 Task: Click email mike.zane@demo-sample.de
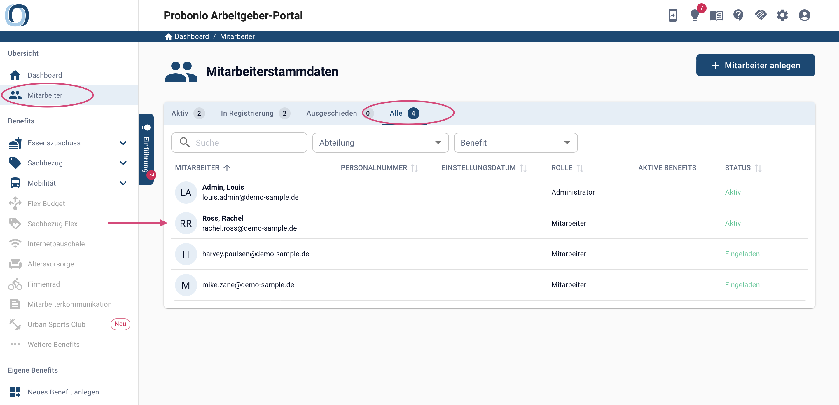[x=248, y=285]
